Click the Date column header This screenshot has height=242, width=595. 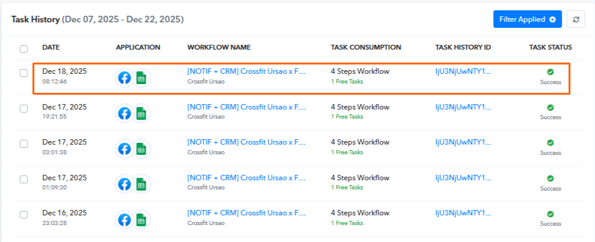(51, 47)
